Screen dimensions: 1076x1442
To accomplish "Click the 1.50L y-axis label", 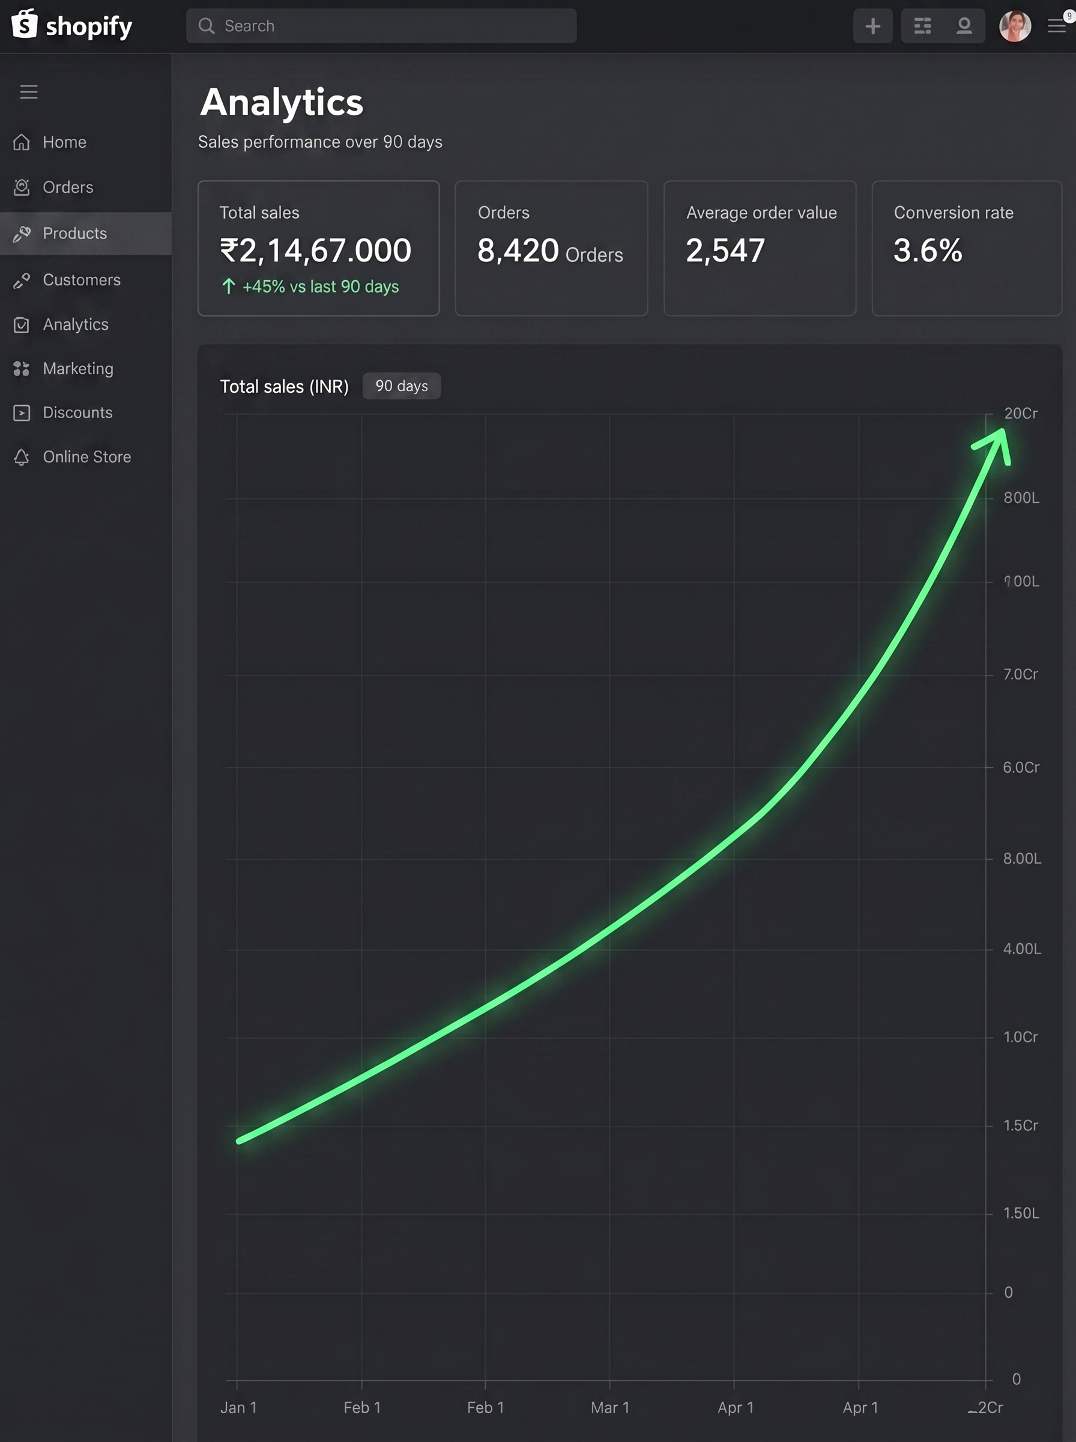I will point(1021,1213).
